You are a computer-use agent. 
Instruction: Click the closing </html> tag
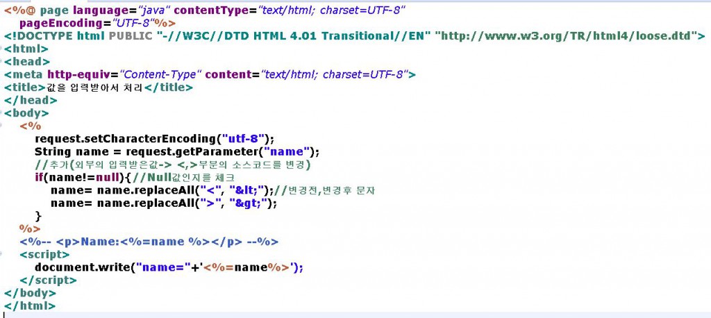30,306
